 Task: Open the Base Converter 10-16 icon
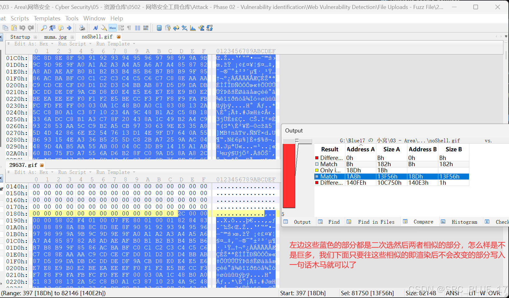[x=210, y=28]
